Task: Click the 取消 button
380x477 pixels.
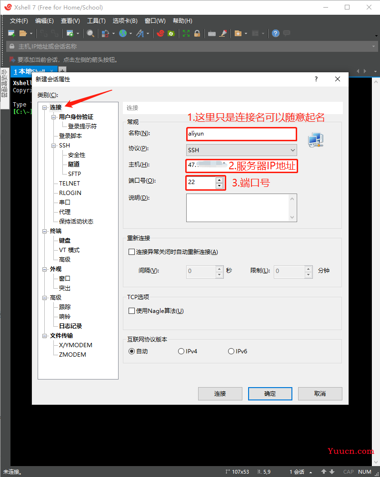Action: pos(320,394)
